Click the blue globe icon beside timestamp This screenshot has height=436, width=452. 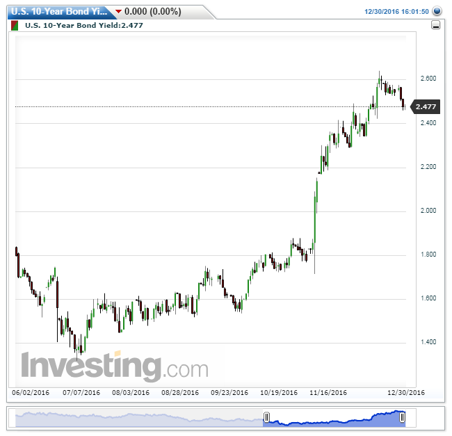tap(437, 11)
